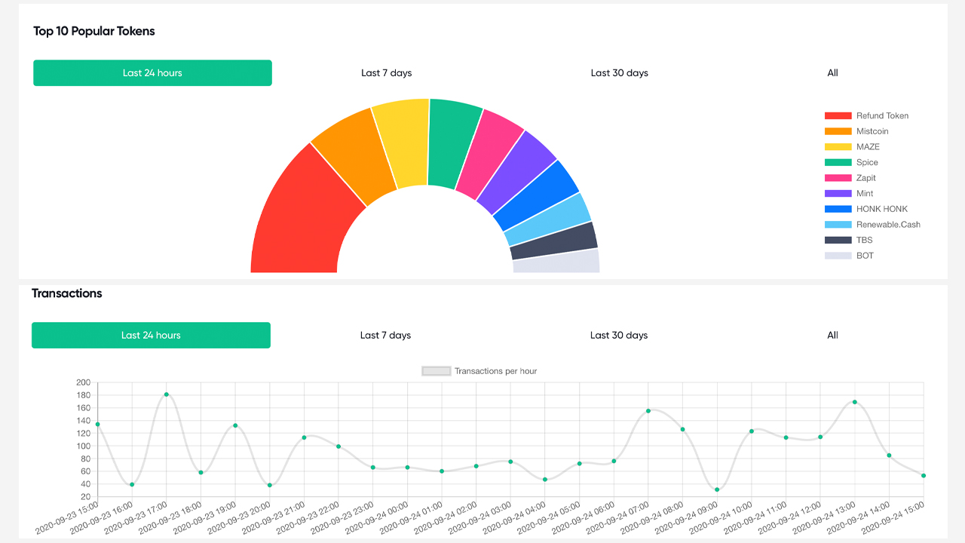The image size is (965, 543).
Task: Click the data point at 2020-09-24 04:00
Action: (x=545, y=480)
